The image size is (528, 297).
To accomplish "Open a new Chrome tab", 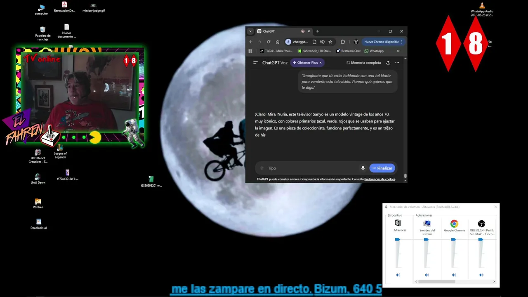I will (318, 31).
